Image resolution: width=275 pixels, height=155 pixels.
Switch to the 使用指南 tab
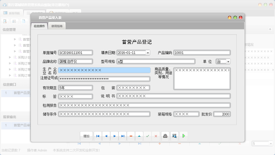tap(57, 26)
